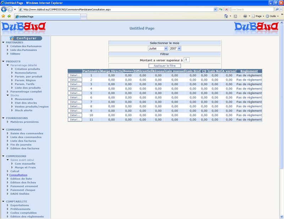
Task: Open the Favorites star icon
Action: [x=3, y=16]
